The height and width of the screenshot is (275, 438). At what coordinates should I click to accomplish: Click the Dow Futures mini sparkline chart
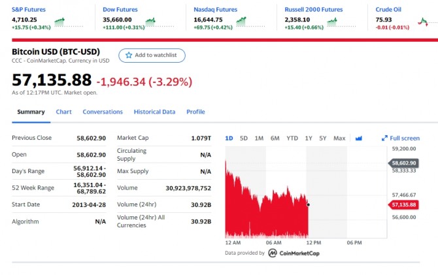(x=150, y=22)
